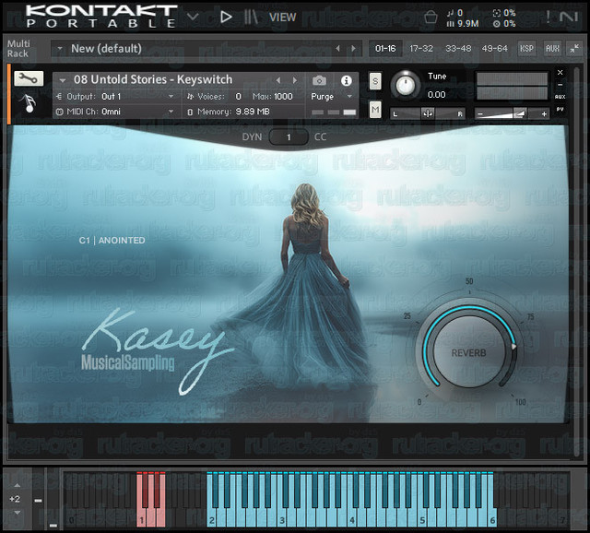Toggle the KSP multi script button
This screenshot has height=533, width=590.
tap(526, 48)
